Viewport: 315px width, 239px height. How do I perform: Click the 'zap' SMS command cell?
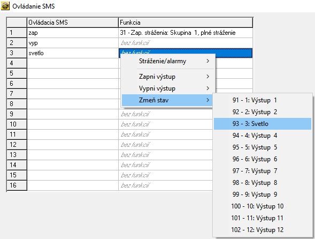73,33
